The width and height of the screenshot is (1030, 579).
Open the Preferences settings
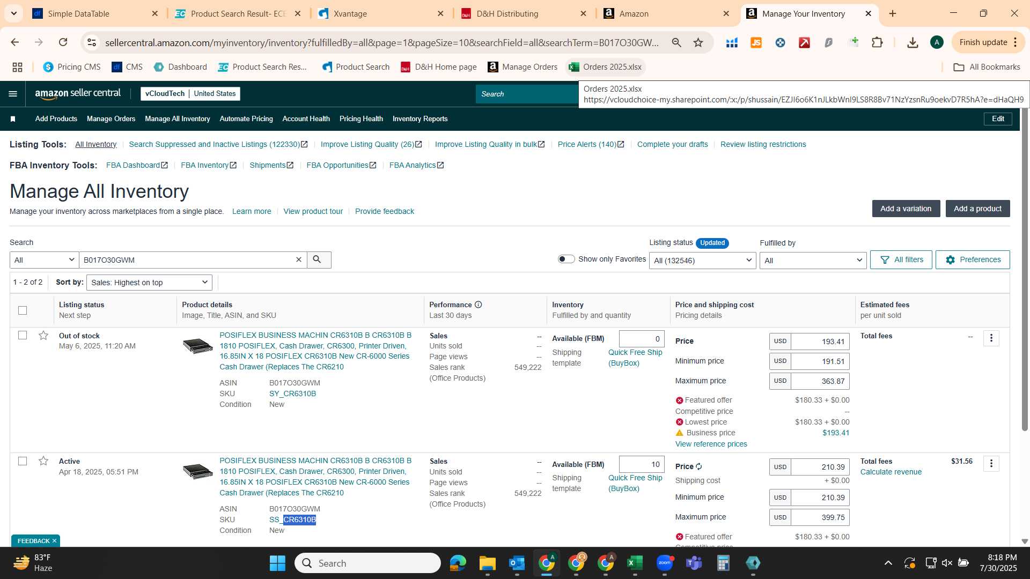[x=973, y=259]
